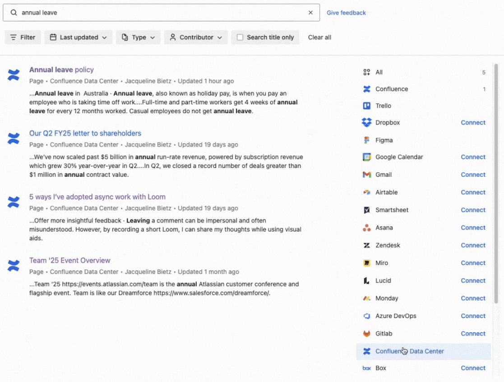The width and height of the screenshot is (504, 382).
Task: Click Clear all filters
Action: (x=319, y=37)
